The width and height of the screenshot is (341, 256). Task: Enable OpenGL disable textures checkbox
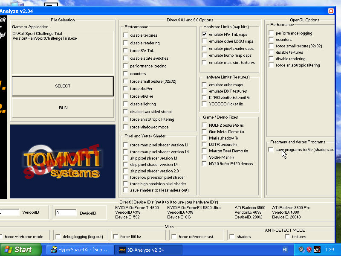tap(271, 52)
